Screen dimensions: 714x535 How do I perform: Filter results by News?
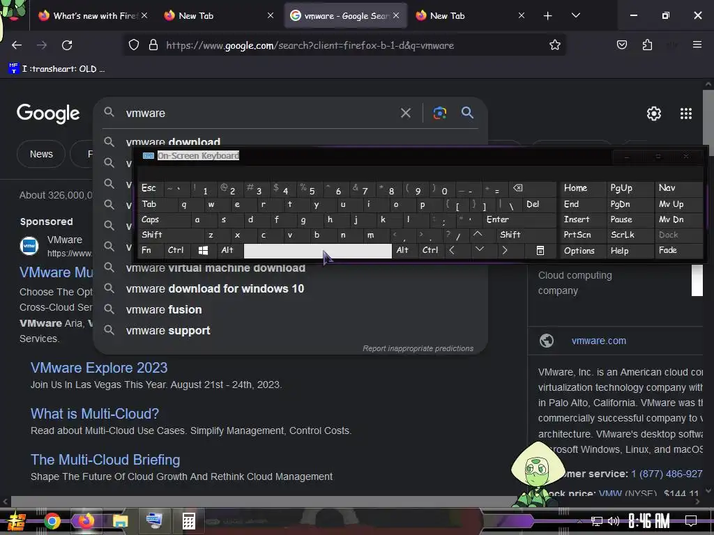[41, 154]
